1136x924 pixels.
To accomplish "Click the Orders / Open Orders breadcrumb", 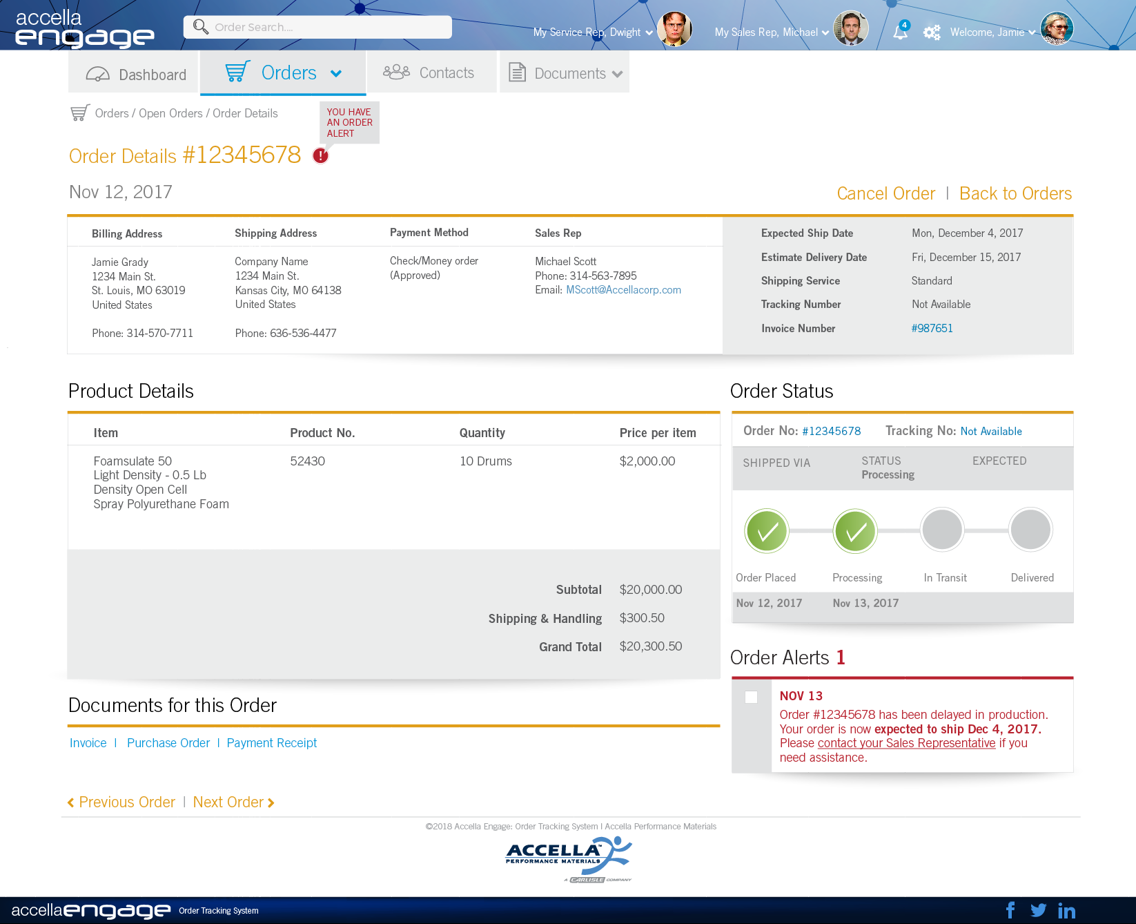I will point(149,113).
